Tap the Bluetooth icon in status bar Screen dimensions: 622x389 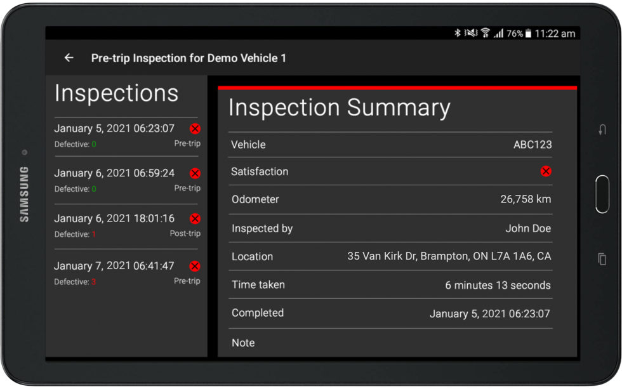[x=457, y=34]
